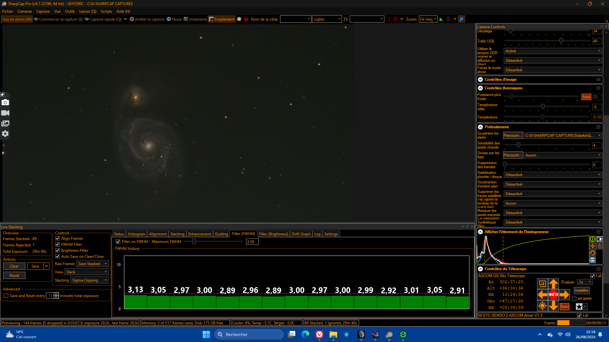609x342 pixels.
Task: Click the Arrêter la capture stop icon
Action: pos(132,19)
